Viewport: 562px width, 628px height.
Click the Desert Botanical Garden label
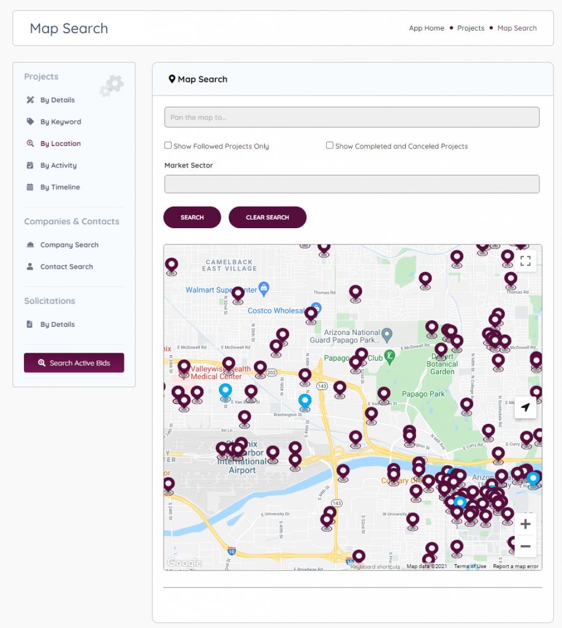[x=442, y=364]
